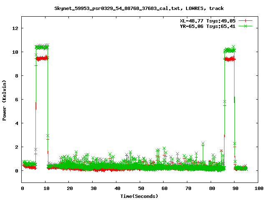Click the x-axis tick label 50
The image size is (267, 200).
[141, 188]
